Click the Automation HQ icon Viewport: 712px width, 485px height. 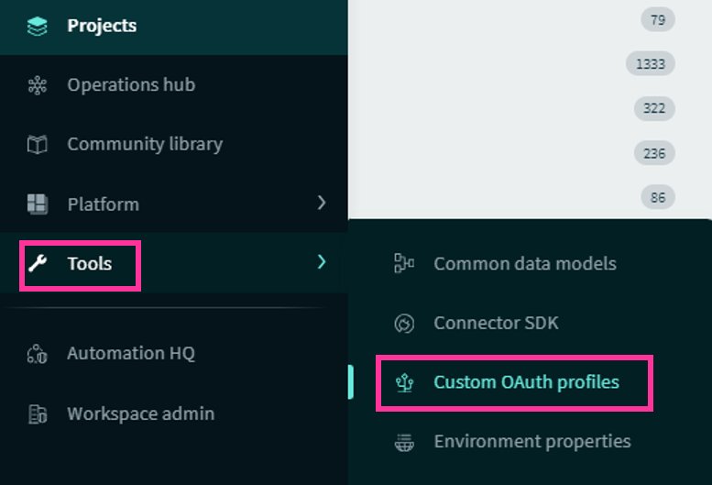[38, 354]
